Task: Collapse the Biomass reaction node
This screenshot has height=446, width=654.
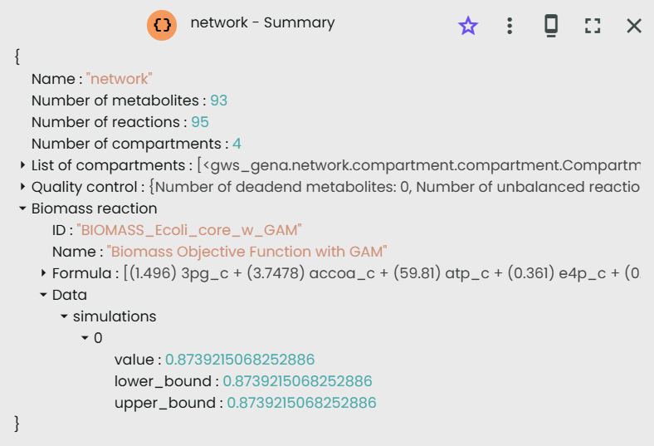Action: pos(22,208)
